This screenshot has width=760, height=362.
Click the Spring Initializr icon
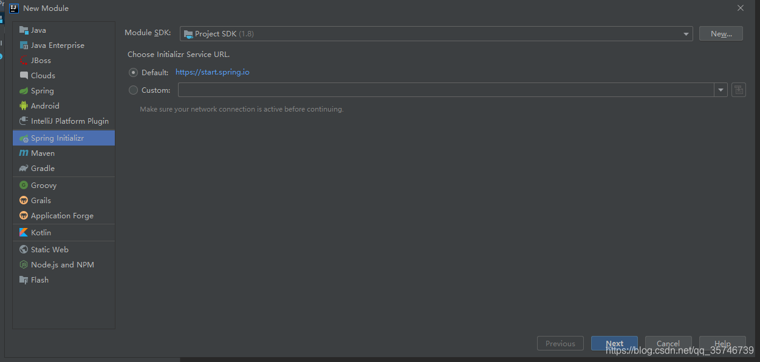24,138
